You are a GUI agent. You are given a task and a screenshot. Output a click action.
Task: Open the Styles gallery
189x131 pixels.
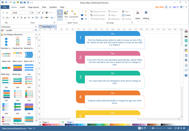pyautogui.click(x=138, y=14)
